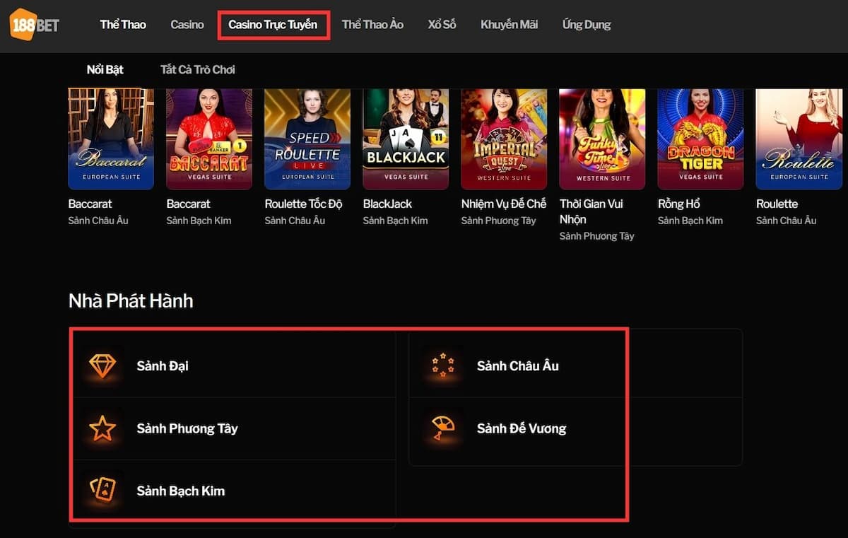Open the Speed Roulette Live game thumbnail

[x=307, y=139]
